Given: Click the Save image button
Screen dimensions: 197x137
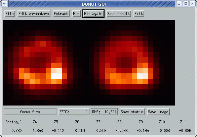Looking at the screenshot, I should (x=158, y=112).
